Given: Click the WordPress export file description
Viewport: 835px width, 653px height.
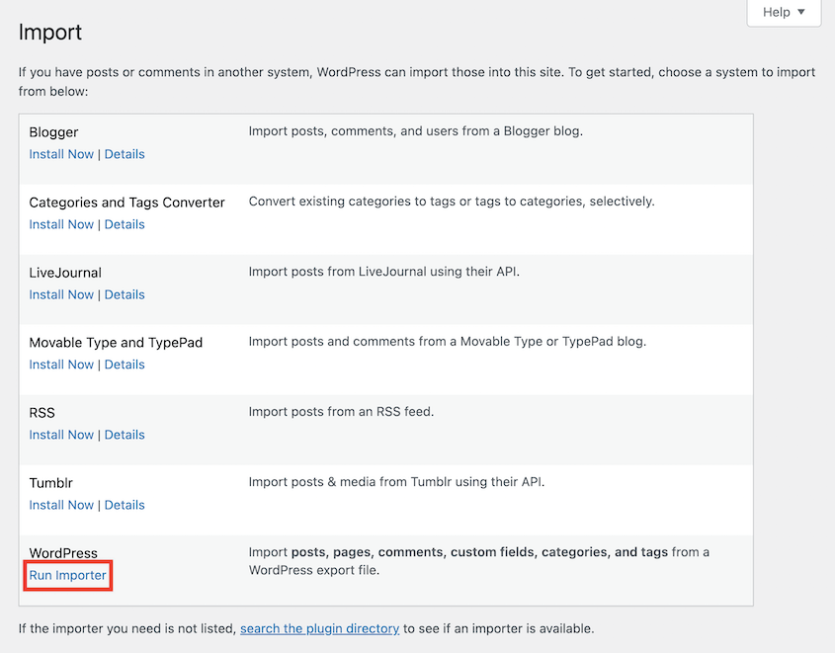Looking at the screenshot, I should (478, 561).
